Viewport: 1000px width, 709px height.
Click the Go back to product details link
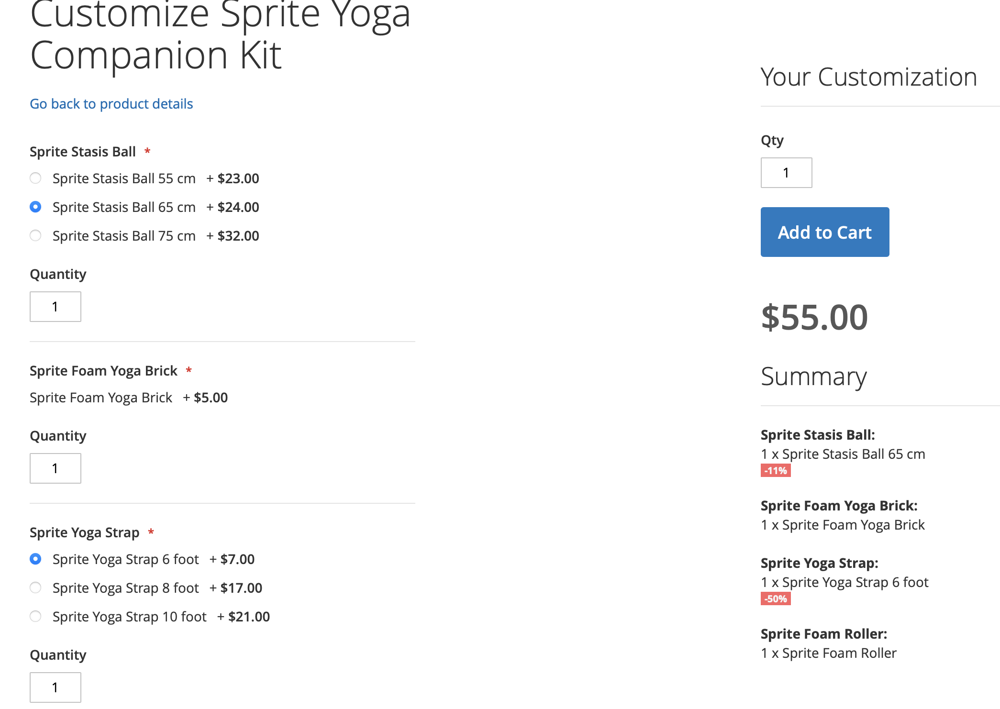coord(111,104)
